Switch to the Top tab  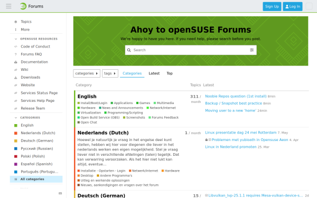170,73
